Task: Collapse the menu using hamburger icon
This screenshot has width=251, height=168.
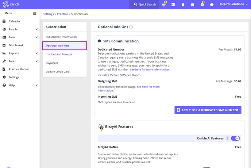Action: (35, 13)
